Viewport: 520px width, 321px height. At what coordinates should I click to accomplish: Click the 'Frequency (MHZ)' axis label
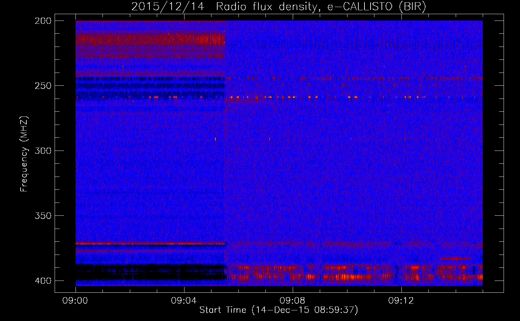24,154
